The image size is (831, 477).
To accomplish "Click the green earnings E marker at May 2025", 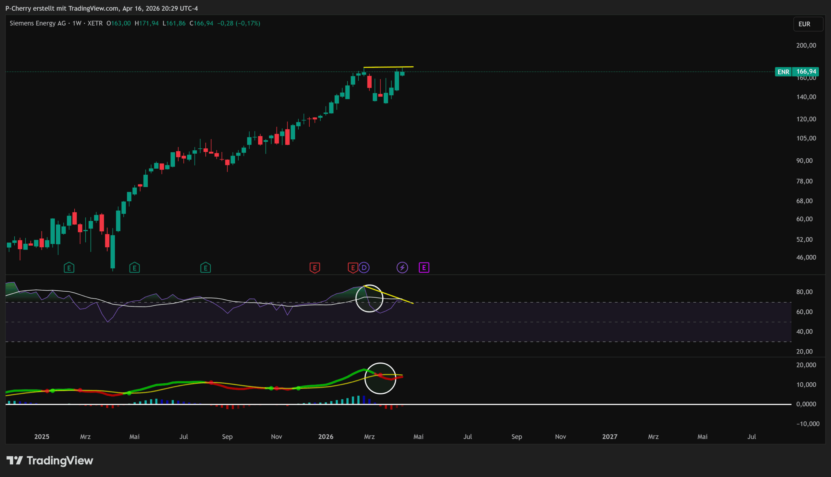I will point(134,268).
